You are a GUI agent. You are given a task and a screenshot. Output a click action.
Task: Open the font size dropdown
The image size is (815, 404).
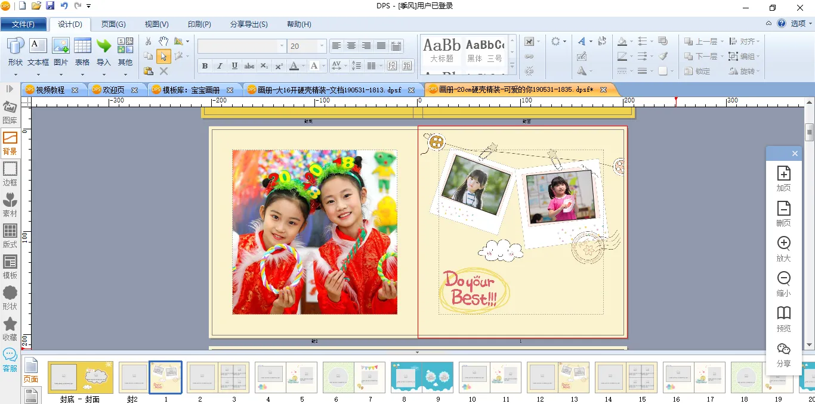tap(322, 46)
